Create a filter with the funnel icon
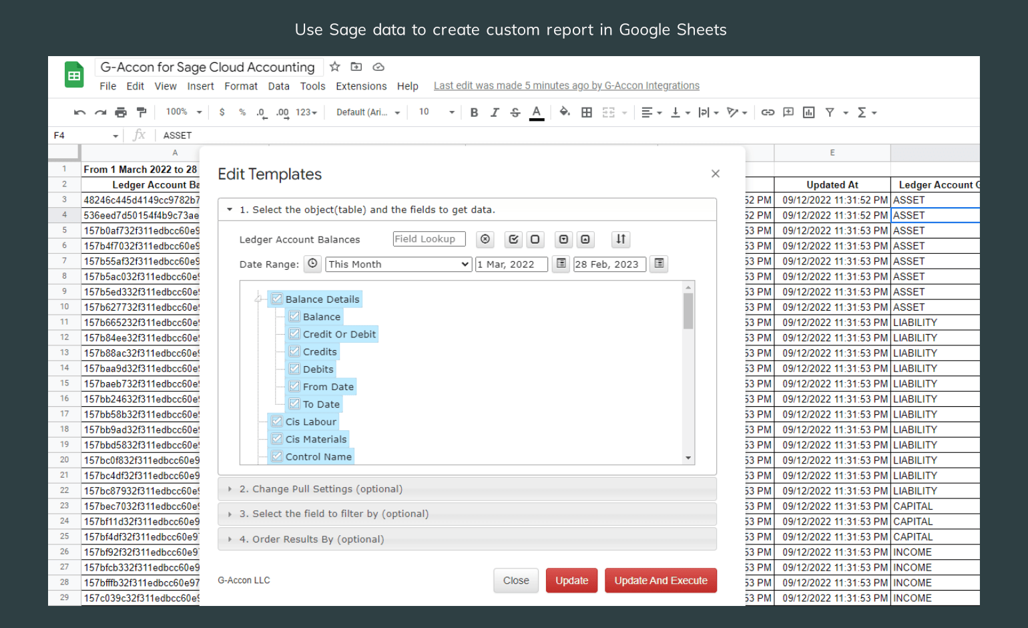This screenshot has width=1028, height=628. 830,112
